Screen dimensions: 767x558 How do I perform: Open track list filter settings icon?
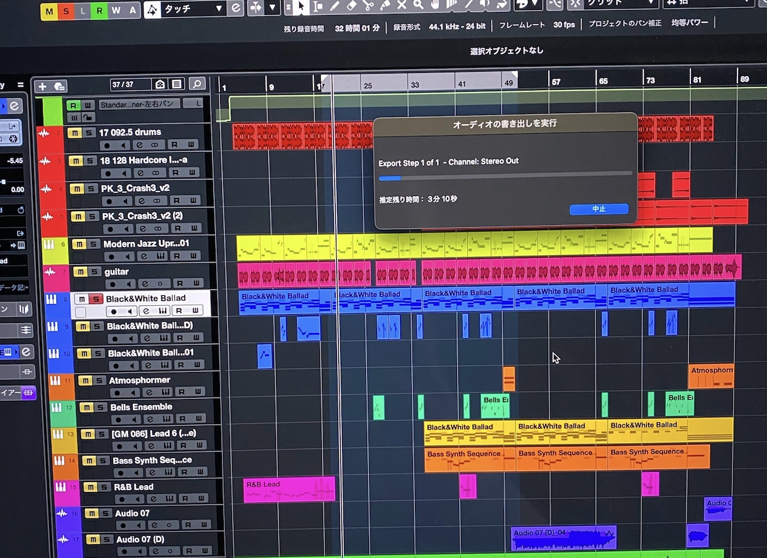coord(177,84)
